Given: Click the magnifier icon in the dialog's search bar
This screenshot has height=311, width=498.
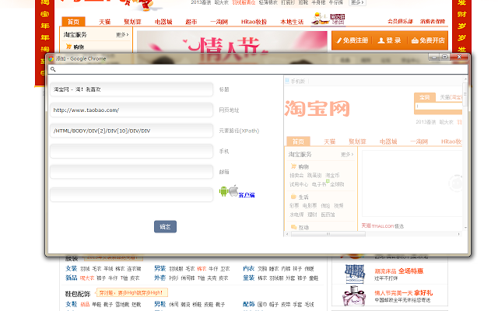Looking at the screenshot, I should point(53,69).
